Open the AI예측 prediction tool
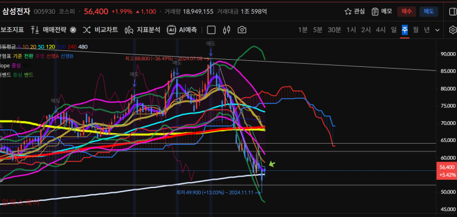The image size is (457, 217). 182,30
